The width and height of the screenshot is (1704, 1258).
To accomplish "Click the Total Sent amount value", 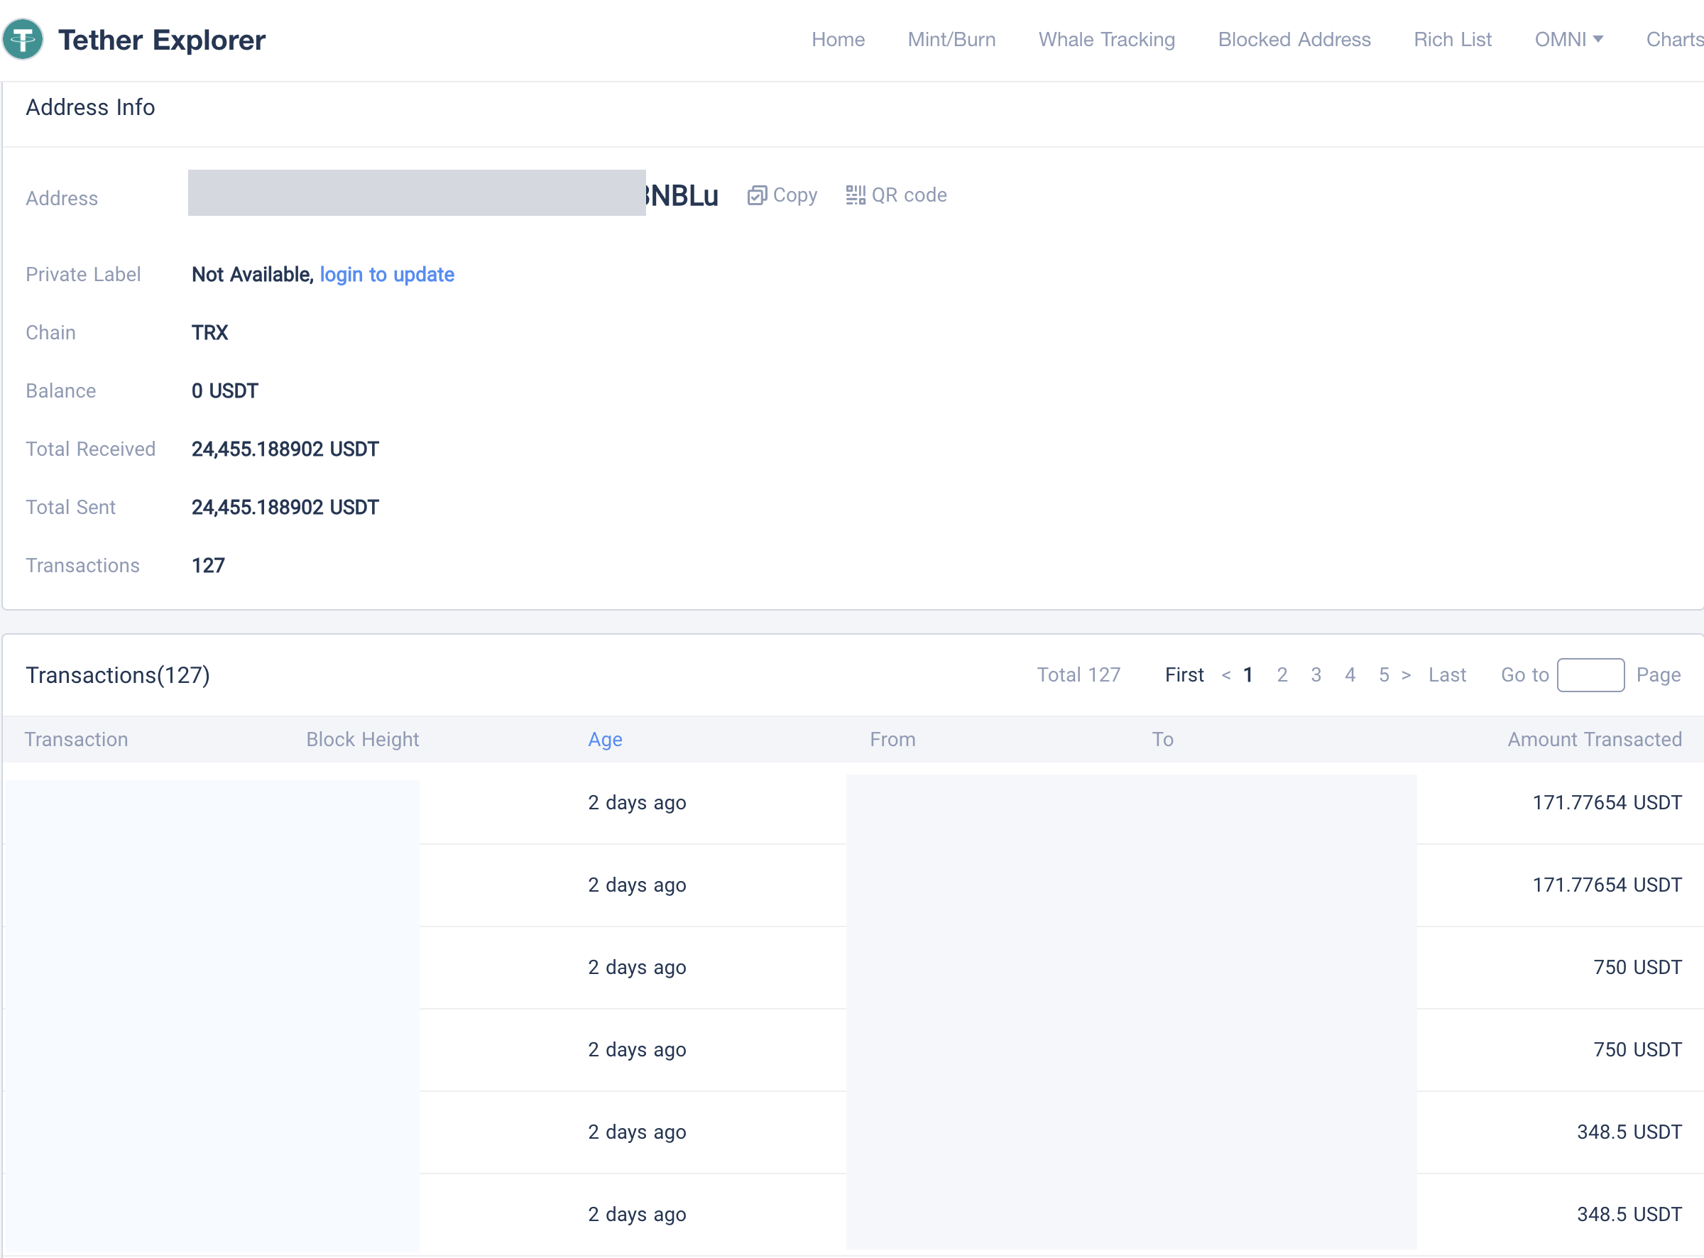I will [x=285, y=508].
